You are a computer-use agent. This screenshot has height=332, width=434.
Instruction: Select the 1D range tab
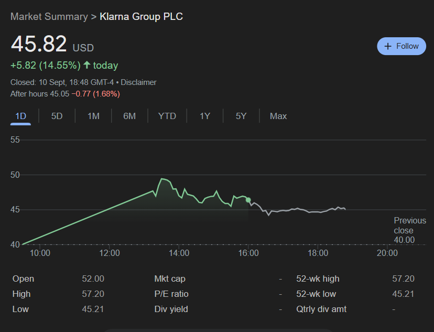pos(20,116)
